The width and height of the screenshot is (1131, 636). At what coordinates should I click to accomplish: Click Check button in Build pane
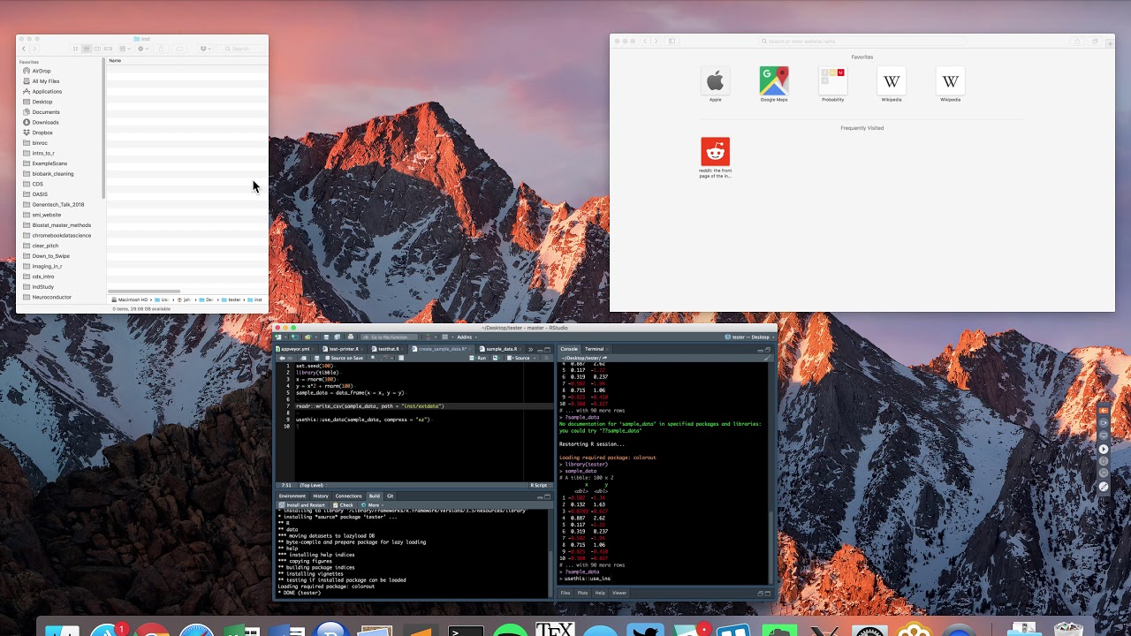(343, 505)
